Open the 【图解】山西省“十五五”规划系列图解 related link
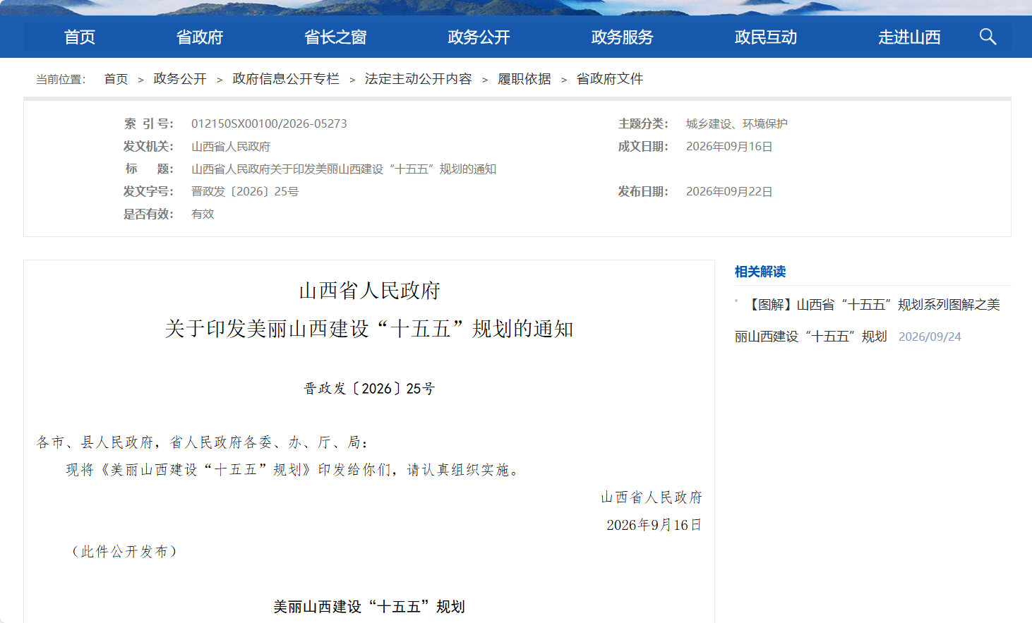This screenshot has width=1032, height=623. 868,320
